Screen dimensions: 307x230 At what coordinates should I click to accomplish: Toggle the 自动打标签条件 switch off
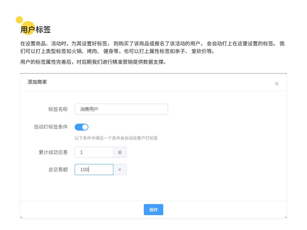82,127
